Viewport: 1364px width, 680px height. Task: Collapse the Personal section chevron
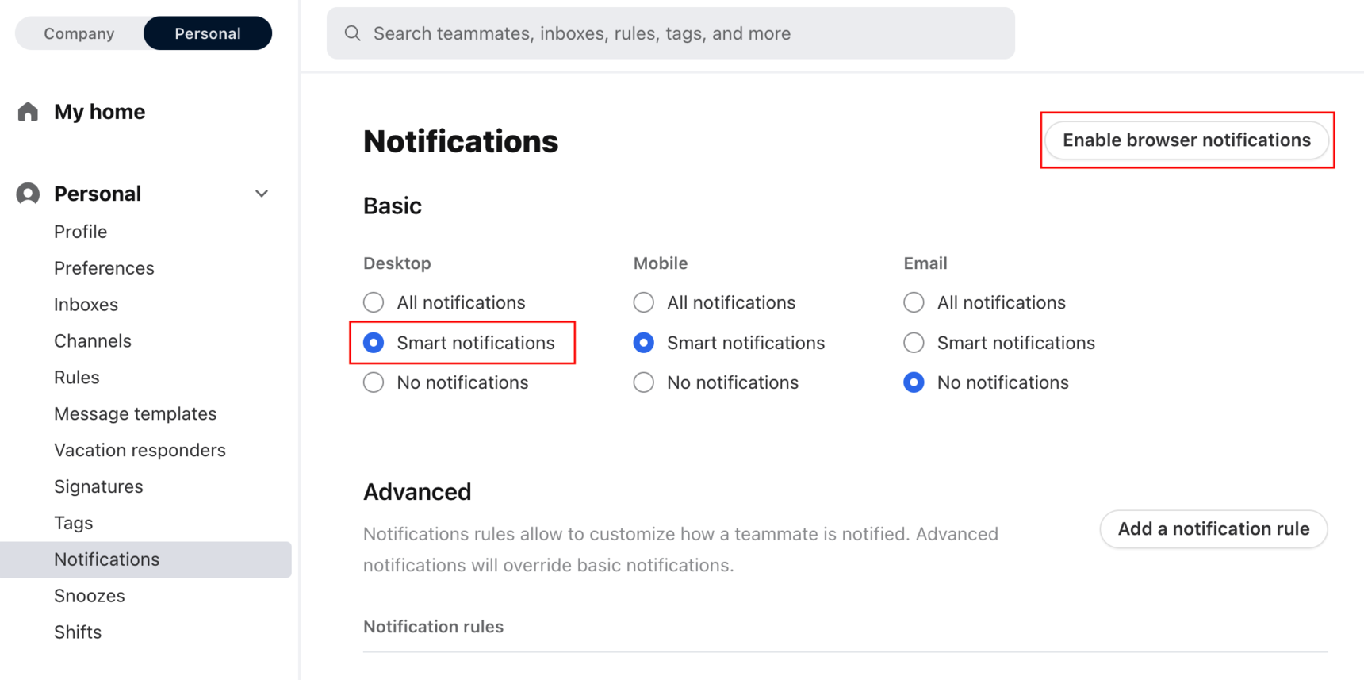click(262, 194)
